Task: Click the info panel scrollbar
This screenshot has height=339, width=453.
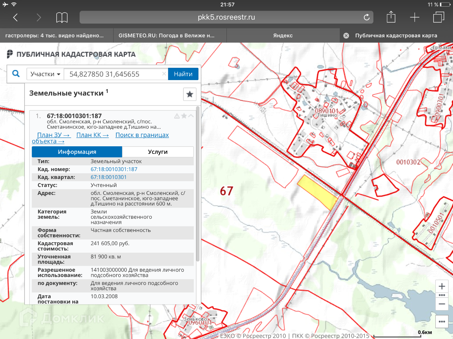Action: coord(198,184)
